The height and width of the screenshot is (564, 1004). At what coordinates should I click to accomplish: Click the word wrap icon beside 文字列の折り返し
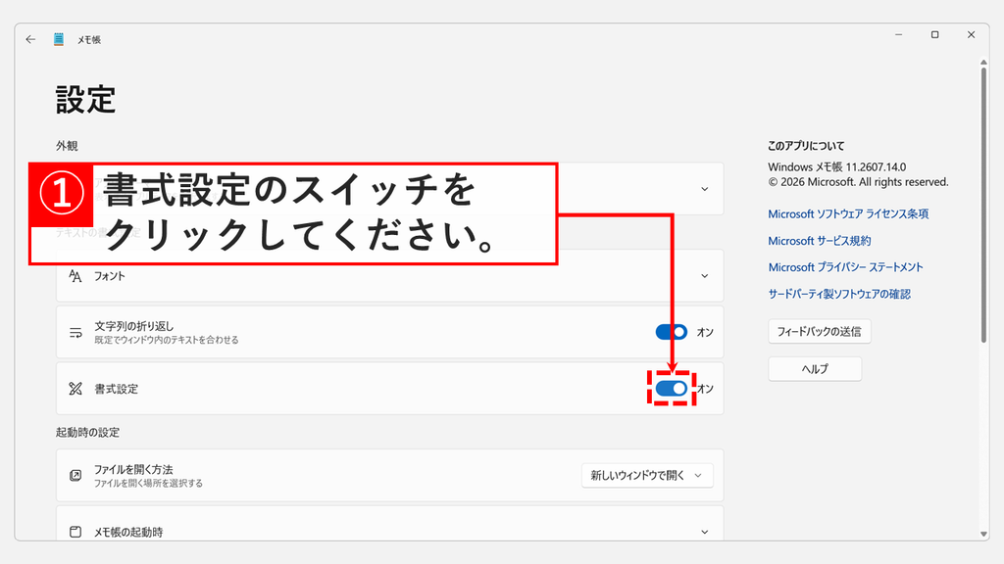pos(75,333)
